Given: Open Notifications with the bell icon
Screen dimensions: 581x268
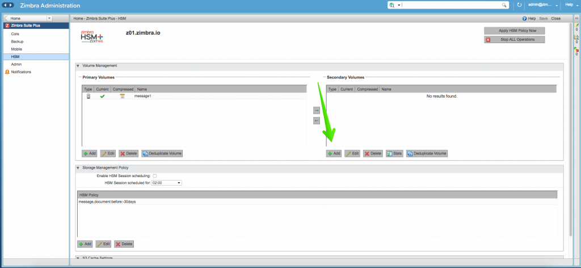Looking at the screenshot, I should coord(7,72).
